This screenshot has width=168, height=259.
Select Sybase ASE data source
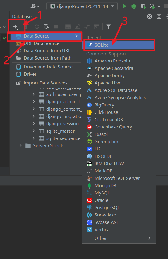pos(119,222)
